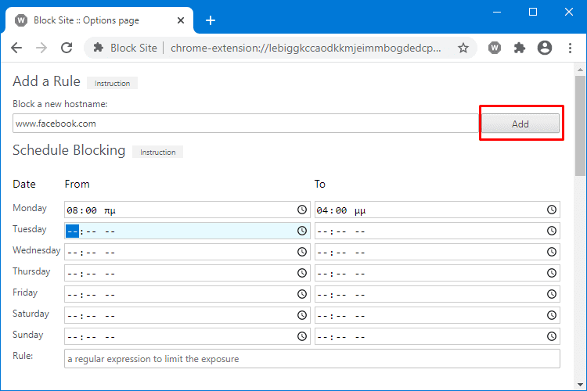This screenshot has height=391, width=587.
Task: Select Monday From time 08:00 field
Action: tap(187, 210)
